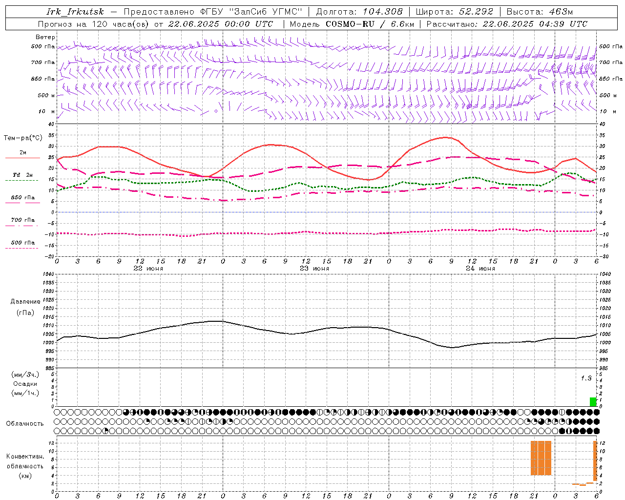
Task: Click the latitude value "Широта: 52.292"
Action: [x=454, y=12]
